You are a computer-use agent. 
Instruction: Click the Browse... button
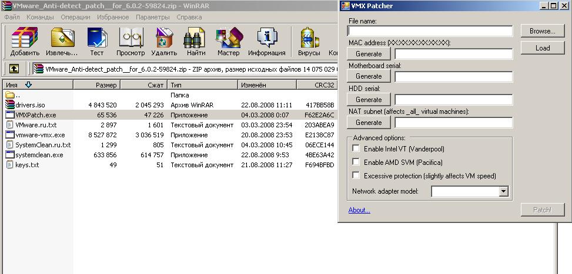click(x=543, y=31)
